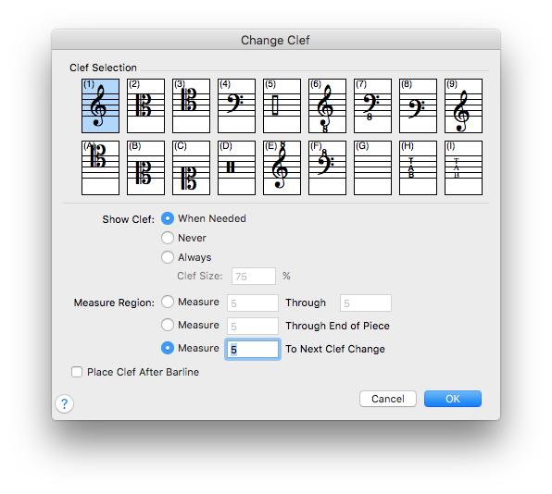This screenshot has height=494, width=552.
Task: Select the treble clef numbered (1)
Action: click(x=100, y=105)
